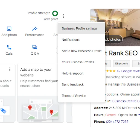Click the Add photos button on image
Viewport: 140px width, 127px height.
pos(114,40)
